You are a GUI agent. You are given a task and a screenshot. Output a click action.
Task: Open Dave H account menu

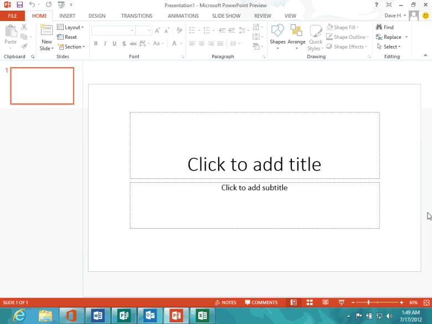[x=395, y=16]
